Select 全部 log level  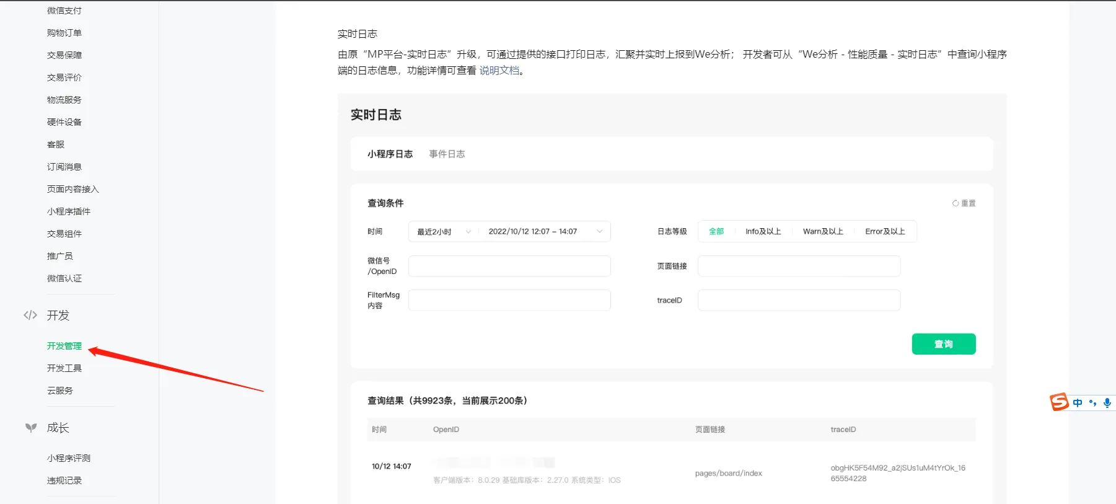(x=716, y=231)
